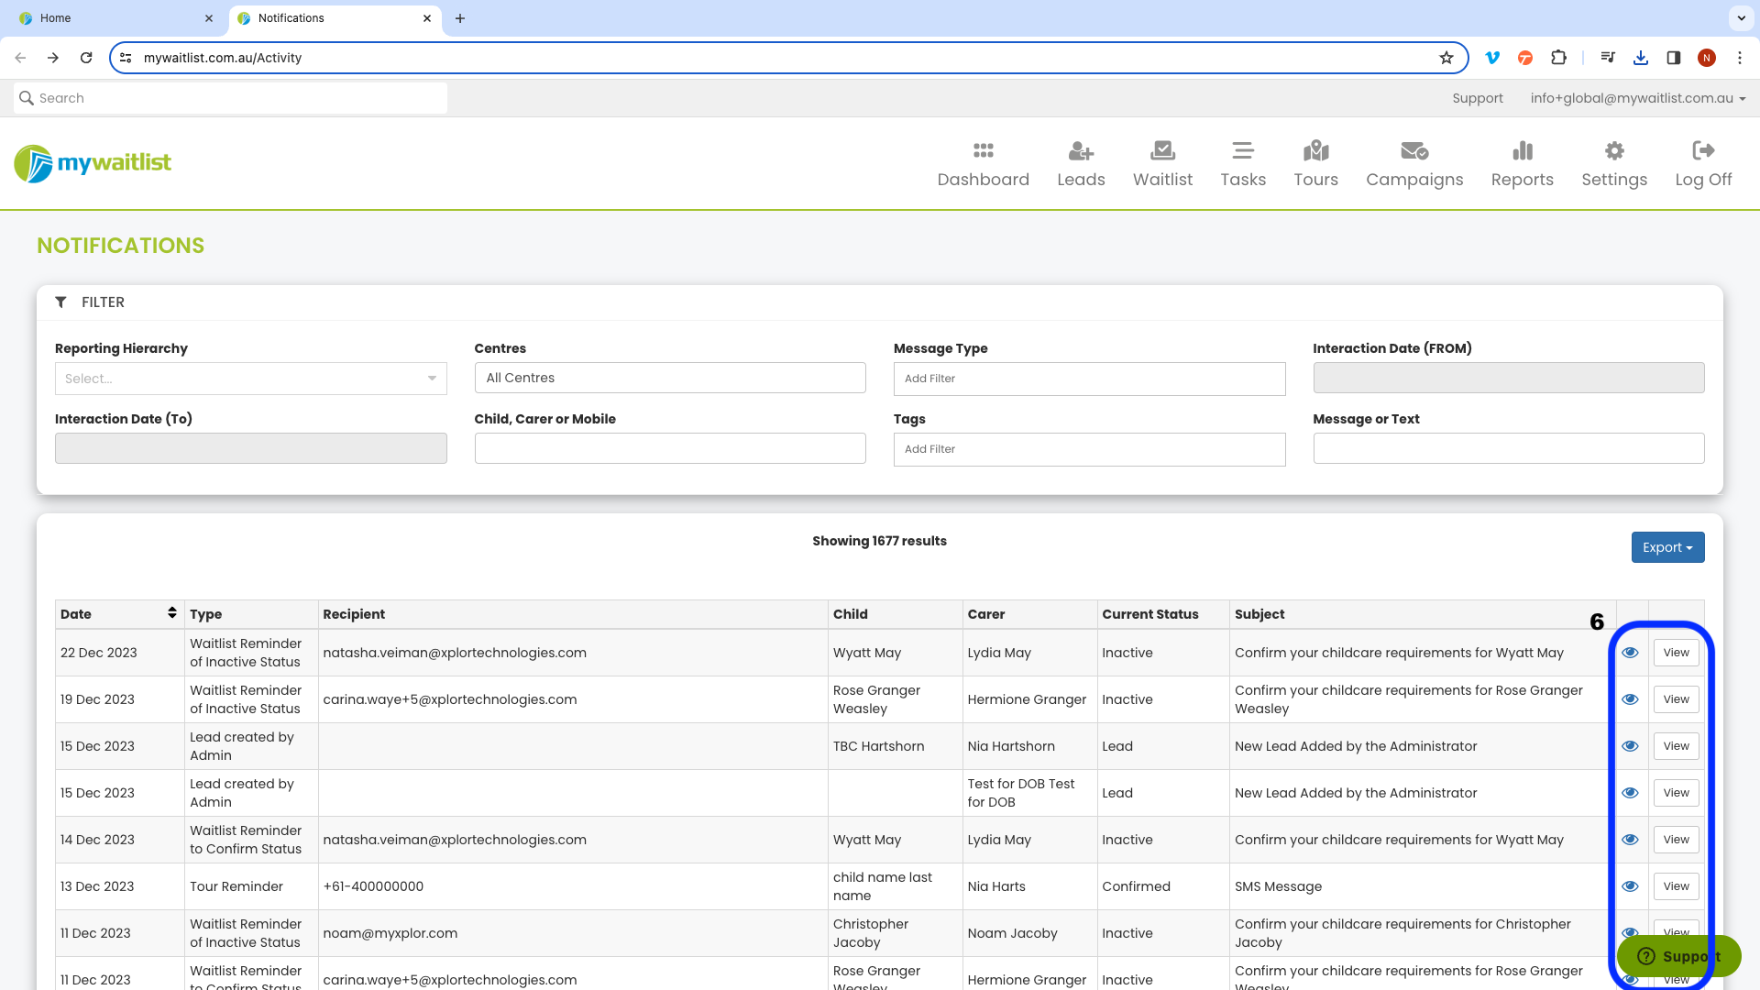The width and height of the screenshot is (1760, 990).
Task: Click eye icon for Tour Reminder row
Action: (1630, 886)
